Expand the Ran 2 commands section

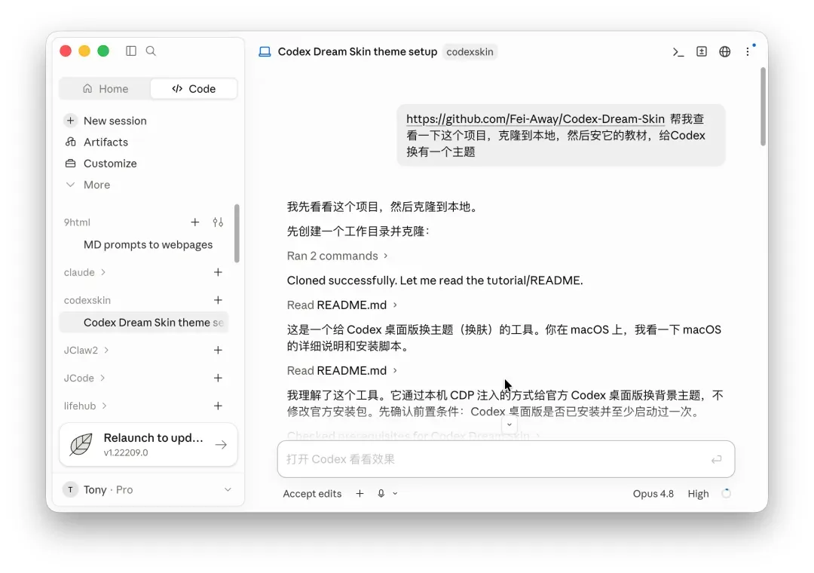point(338,256)
